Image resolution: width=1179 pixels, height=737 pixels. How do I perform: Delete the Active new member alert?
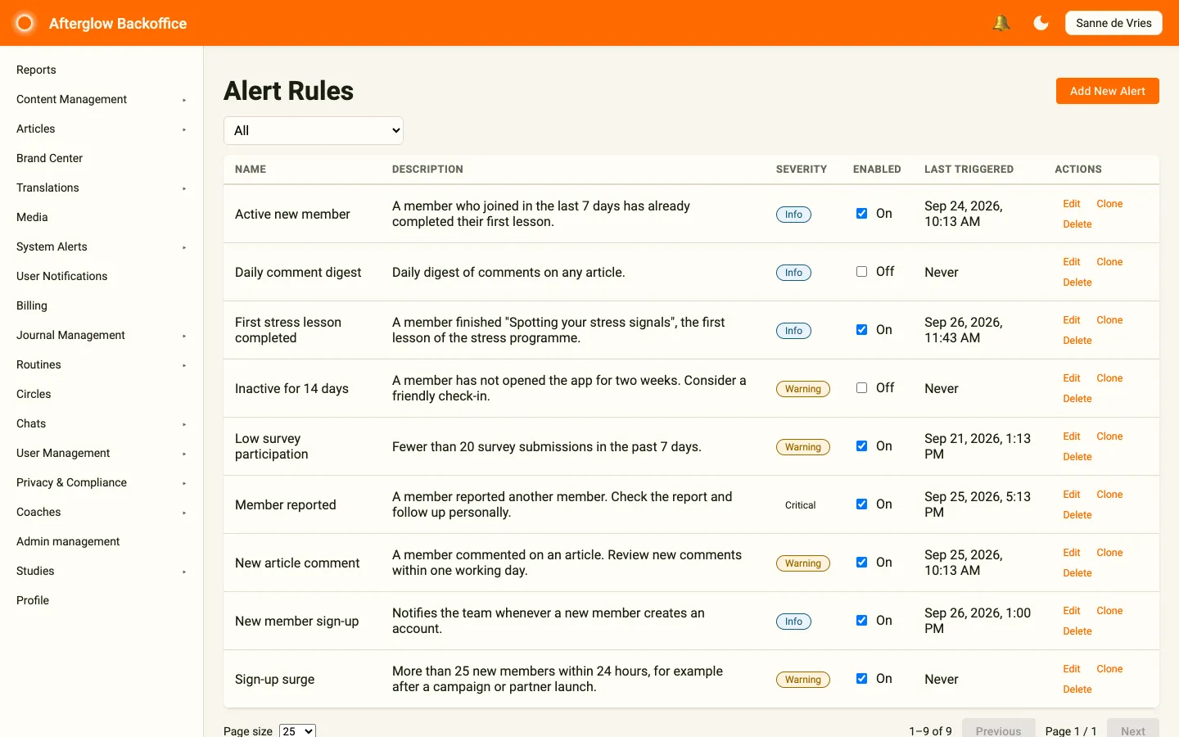pos(1077,224)
